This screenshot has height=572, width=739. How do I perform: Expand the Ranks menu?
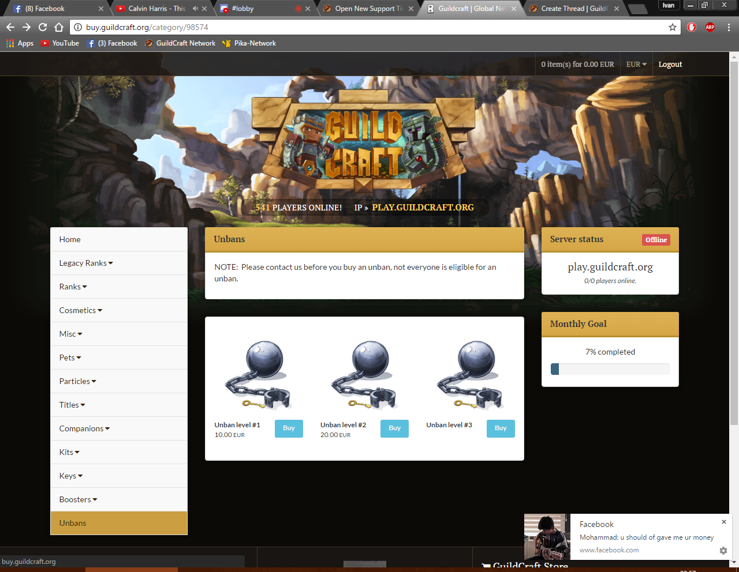(x=119, y=287)
